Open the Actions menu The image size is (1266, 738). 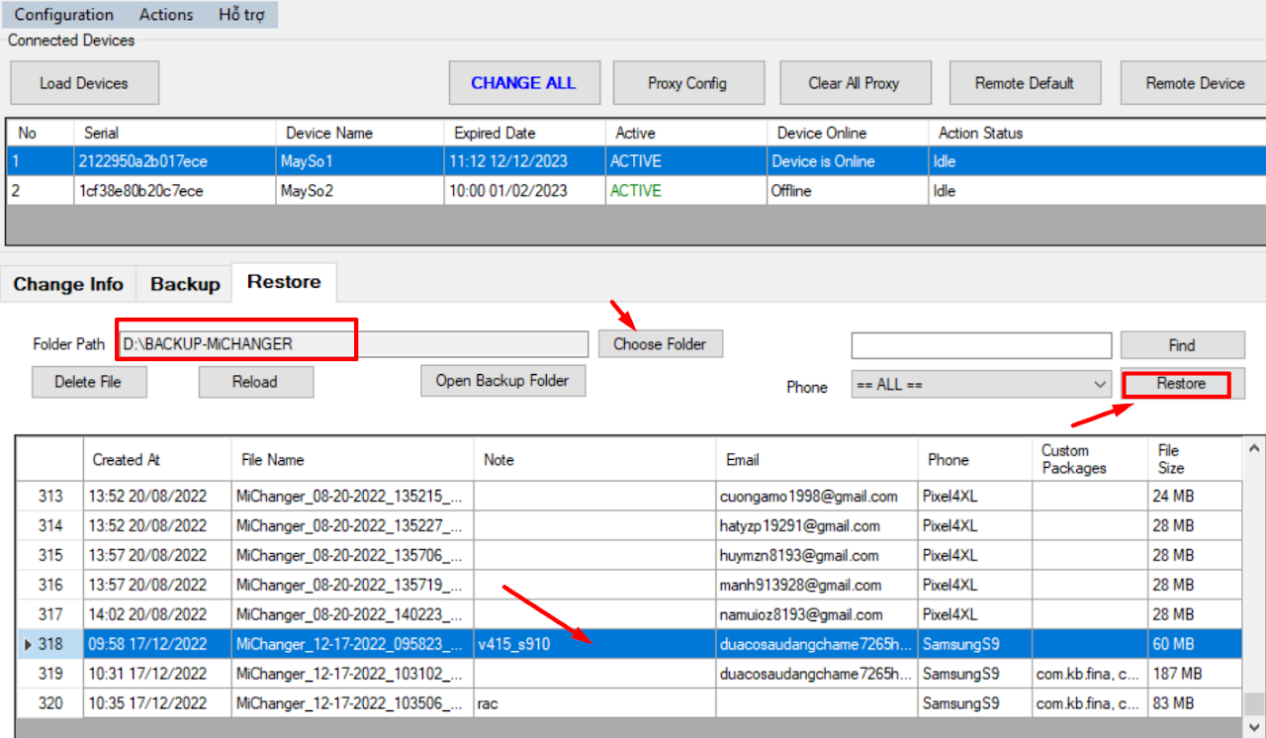coord(165,15)
